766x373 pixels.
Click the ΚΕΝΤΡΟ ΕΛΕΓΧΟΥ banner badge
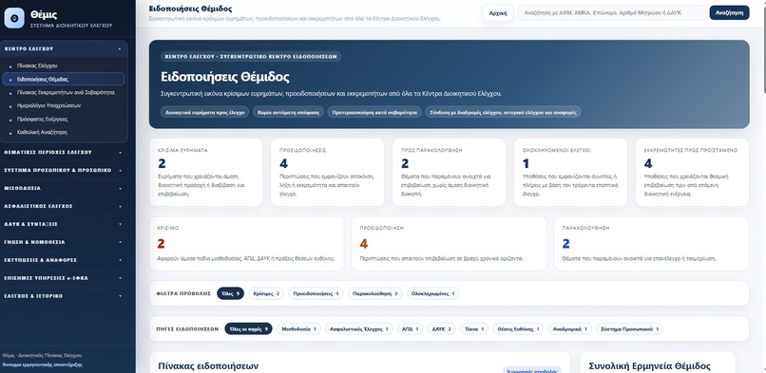click(251, 57)
